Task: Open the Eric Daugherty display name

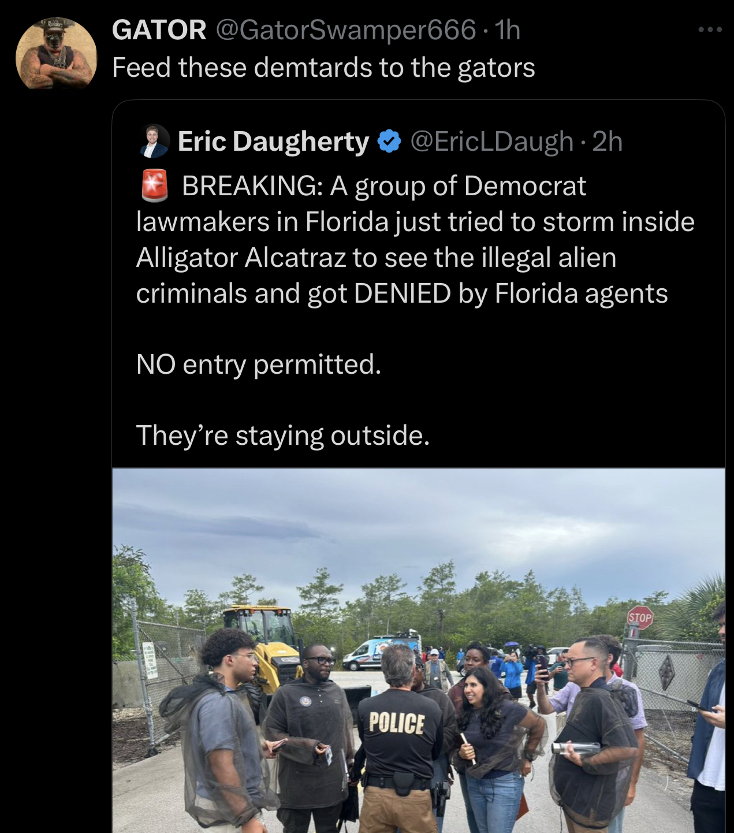Action: [x=273, y=142]
